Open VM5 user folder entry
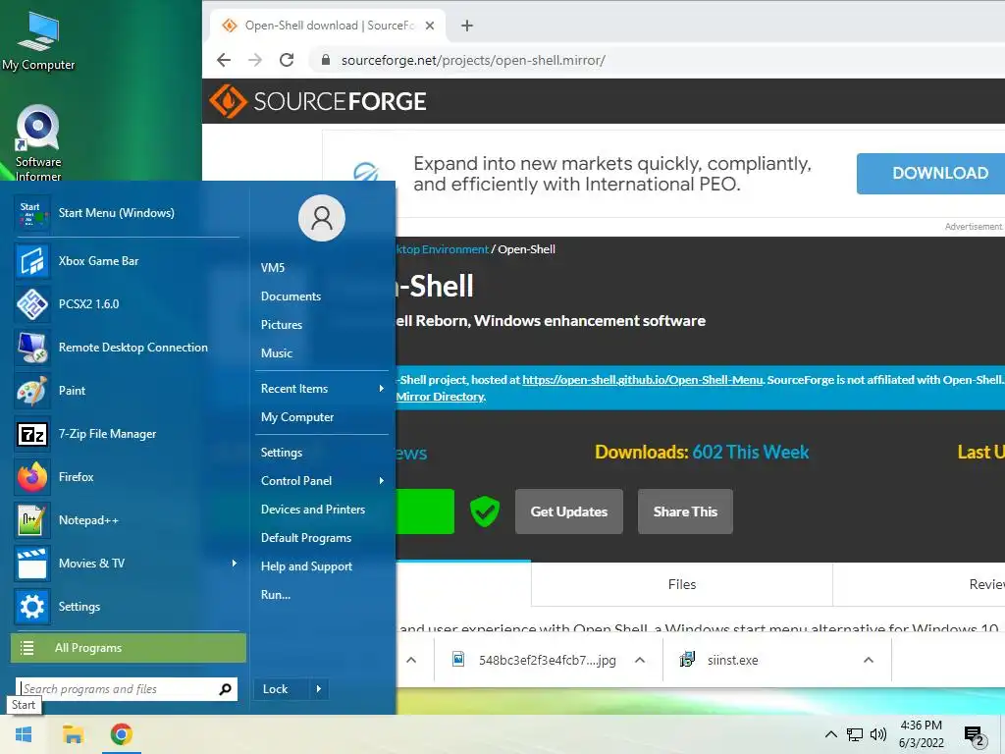The width and height of the screenshot is (1005, 754). point(273,268)
